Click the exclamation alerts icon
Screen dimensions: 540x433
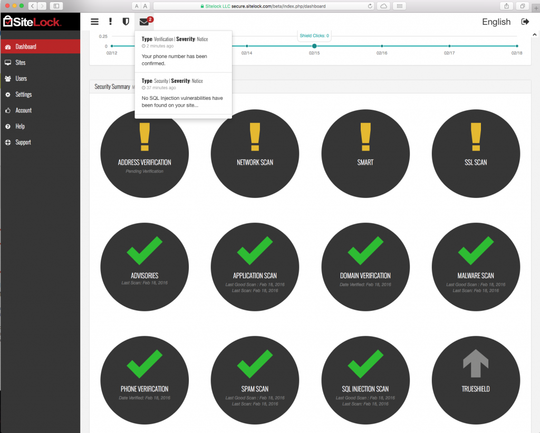click(x=110, y=22)
